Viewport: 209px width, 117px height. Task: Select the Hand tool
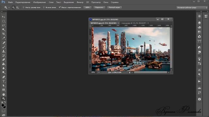click(x=4, y=95)
